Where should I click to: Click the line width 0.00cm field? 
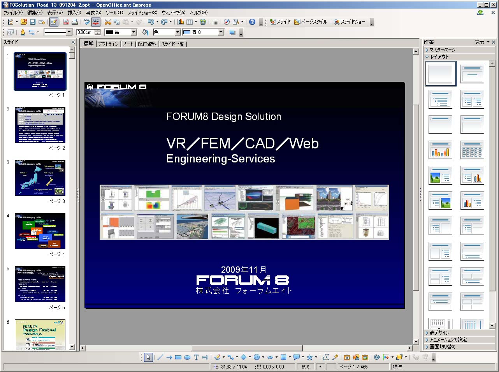click(85, 32)
